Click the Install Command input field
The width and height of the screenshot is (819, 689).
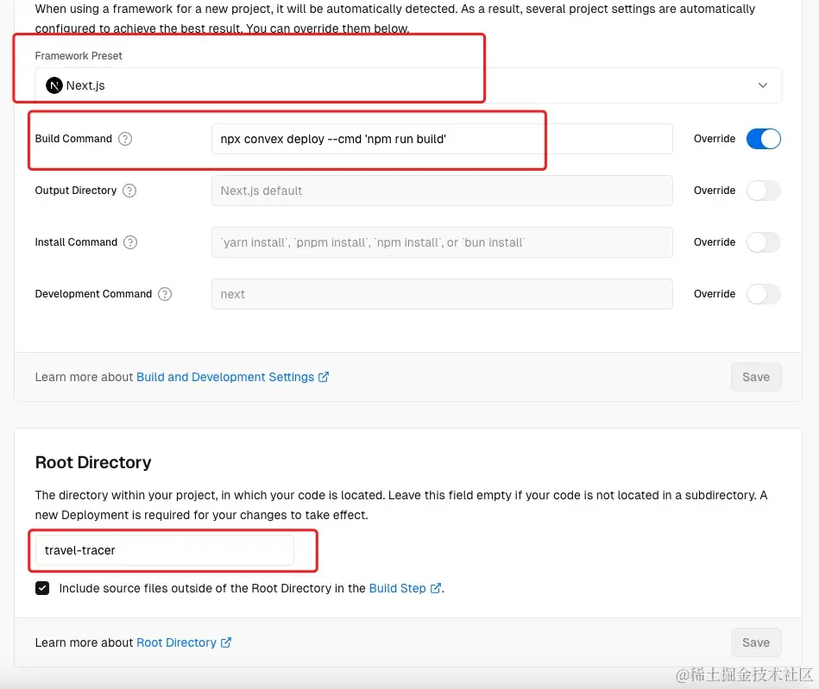(x=442, y=242)
